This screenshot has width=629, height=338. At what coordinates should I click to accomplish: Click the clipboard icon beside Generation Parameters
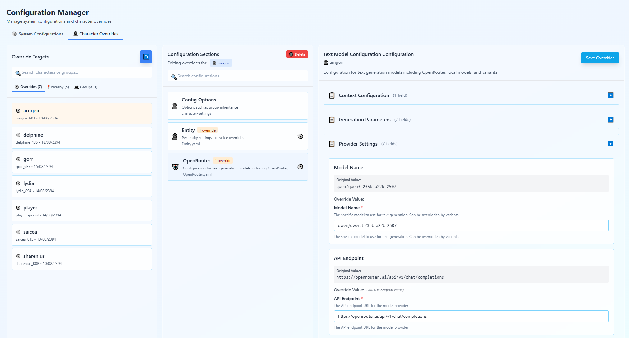point(332,119)
